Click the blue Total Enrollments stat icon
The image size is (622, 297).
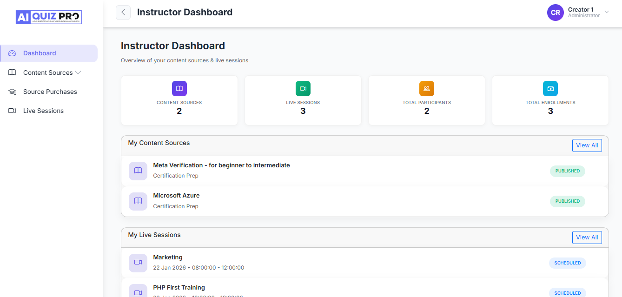[x=550, y=88]
